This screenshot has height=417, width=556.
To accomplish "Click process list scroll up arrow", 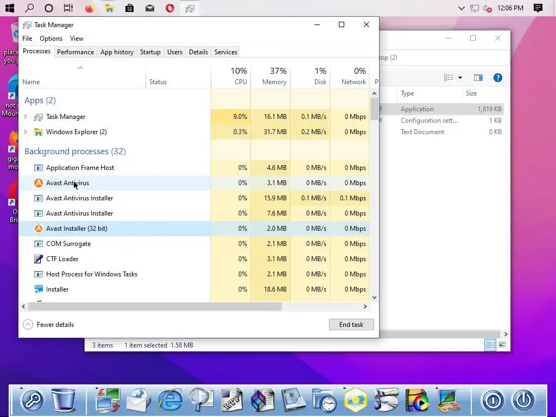I will click(x=374, y=93).
